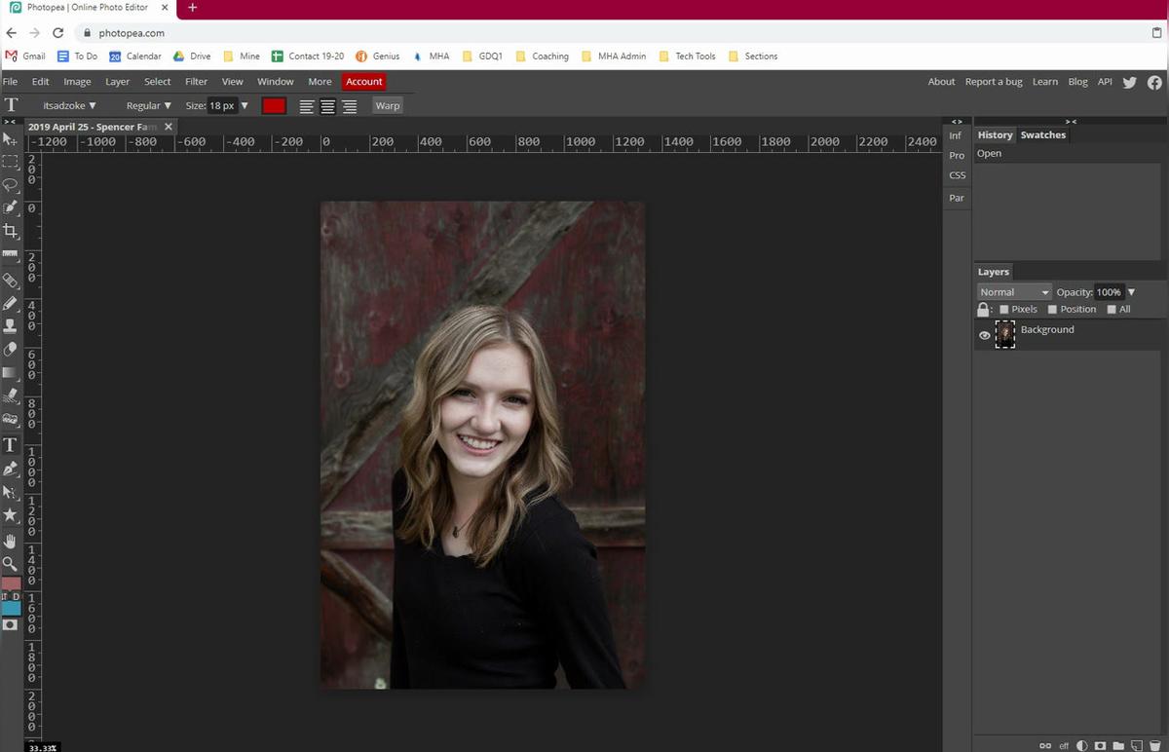The height and width of the screenshot is (752, 1169).
Task: Edit the font size field
Action: pyautogui.click(x=222, y=105)
